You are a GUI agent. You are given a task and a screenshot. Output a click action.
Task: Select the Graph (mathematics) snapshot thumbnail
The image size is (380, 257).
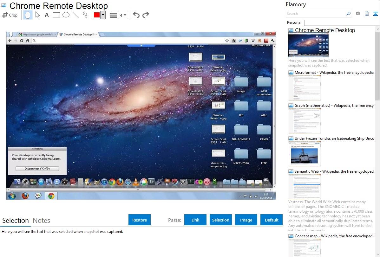(305, 121)
